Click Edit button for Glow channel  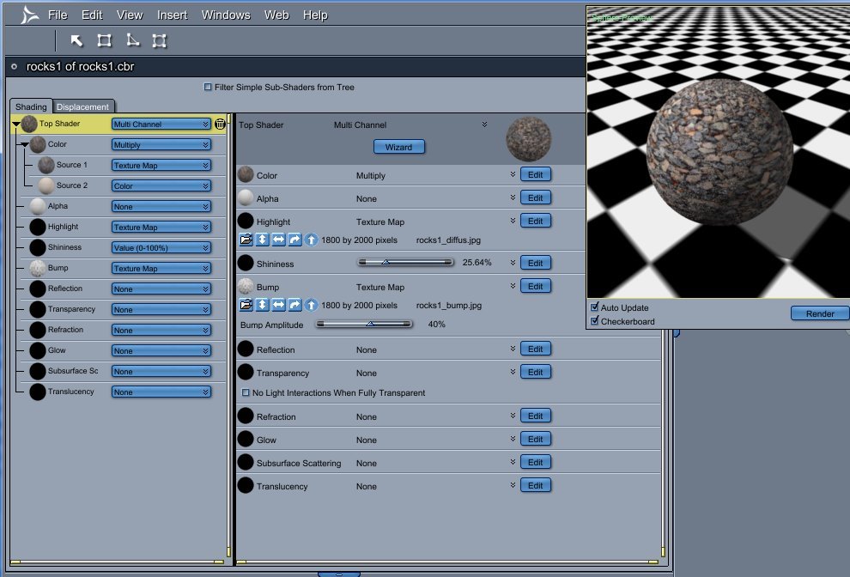(536, 440)
